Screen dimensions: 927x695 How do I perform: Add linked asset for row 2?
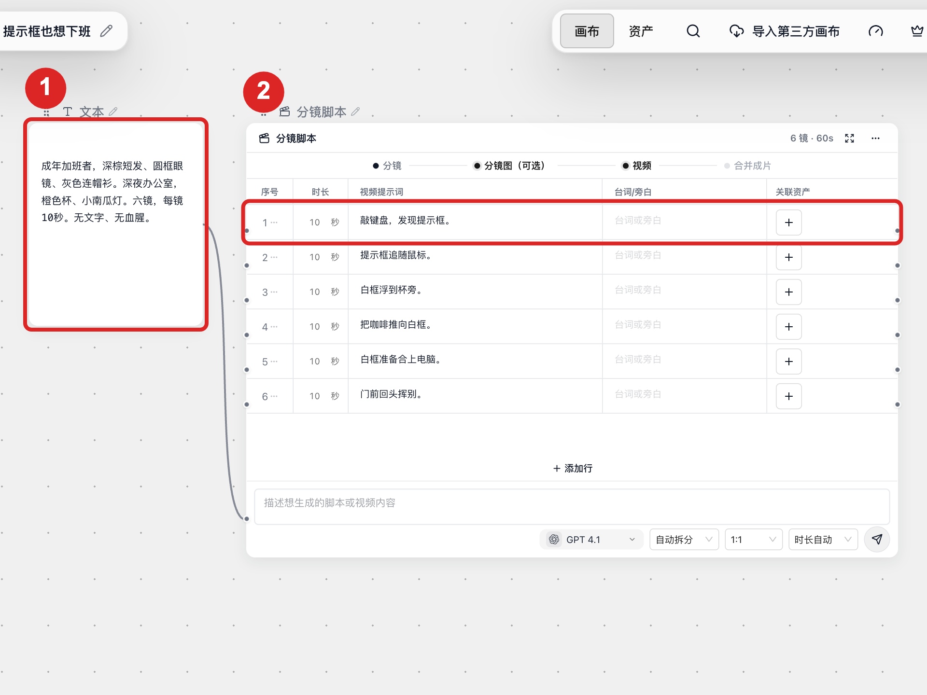788,257
